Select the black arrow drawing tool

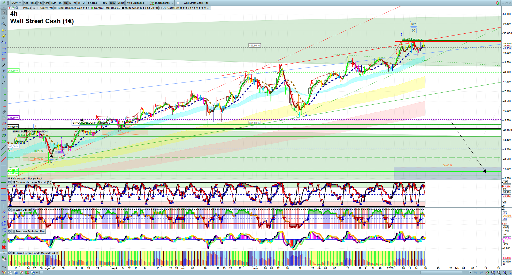4,65
